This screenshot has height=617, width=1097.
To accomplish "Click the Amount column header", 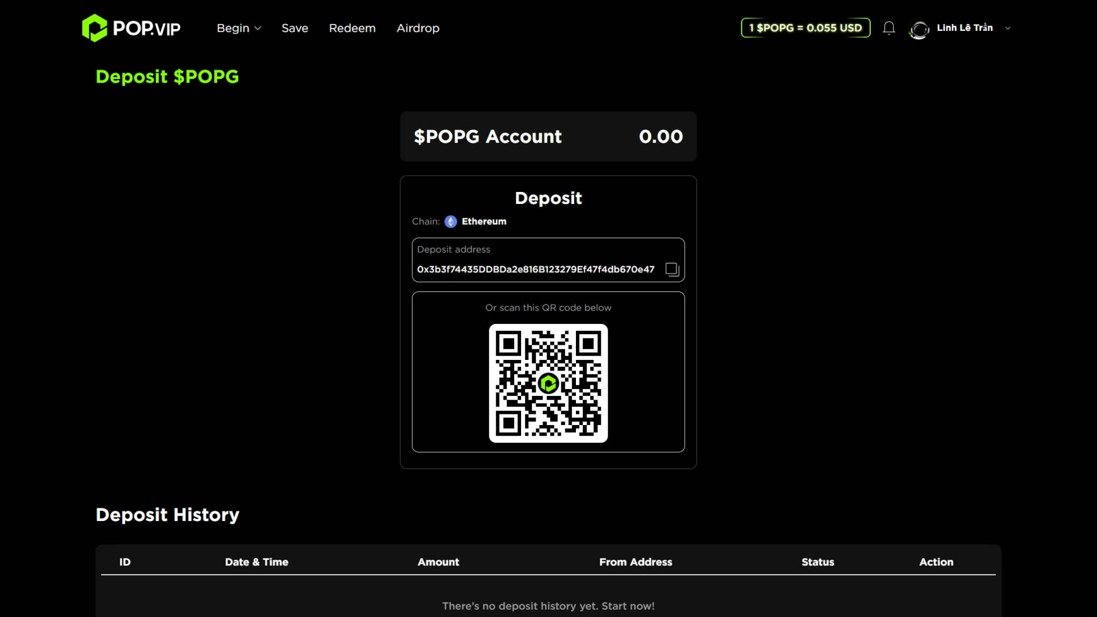I will click(438, 562).
